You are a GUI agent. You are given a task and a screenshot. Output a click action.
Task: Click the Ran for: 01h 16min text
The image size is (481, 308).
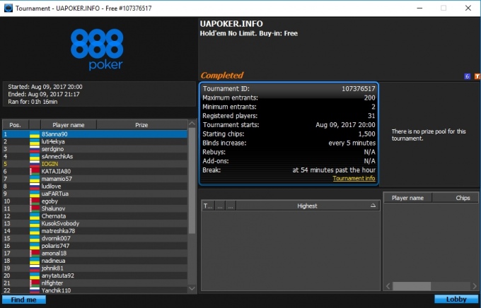point(33,102)
